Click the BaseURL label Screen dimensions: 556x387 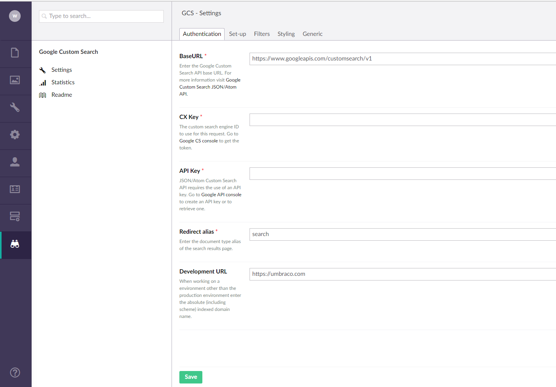tap(191, 56)
